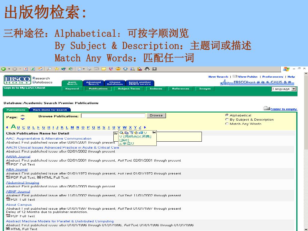This screenshot has width=308, height=231.
Task: Click the pin icon on dictionary popup
Action: [154, 133]
